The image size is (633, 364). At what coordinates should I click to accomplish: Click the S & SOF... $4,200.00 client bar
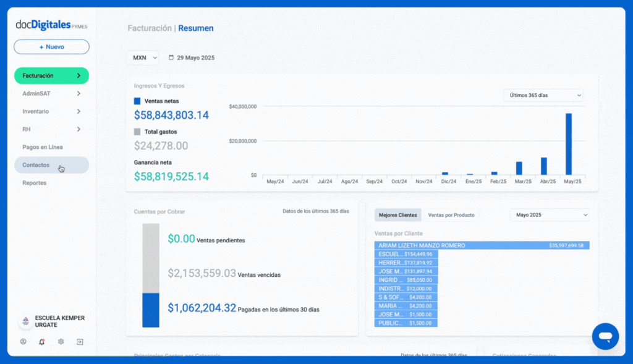pyautogui.click(x=406, y=297)
